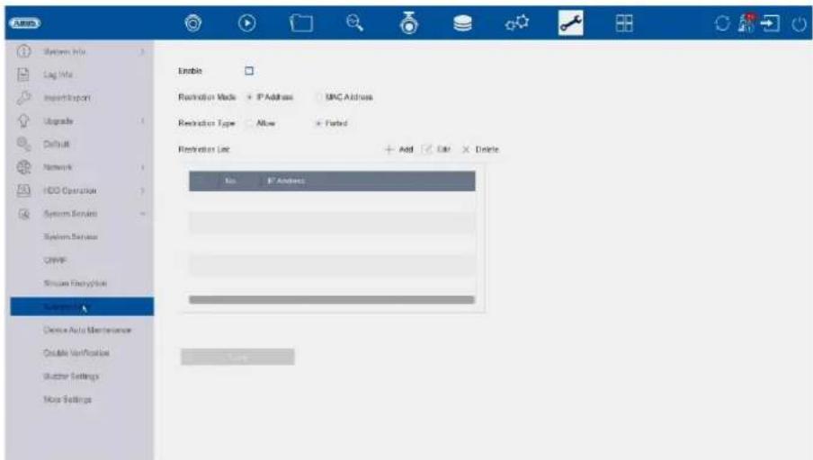Click the ABUS logo

(x=24, y=23)
